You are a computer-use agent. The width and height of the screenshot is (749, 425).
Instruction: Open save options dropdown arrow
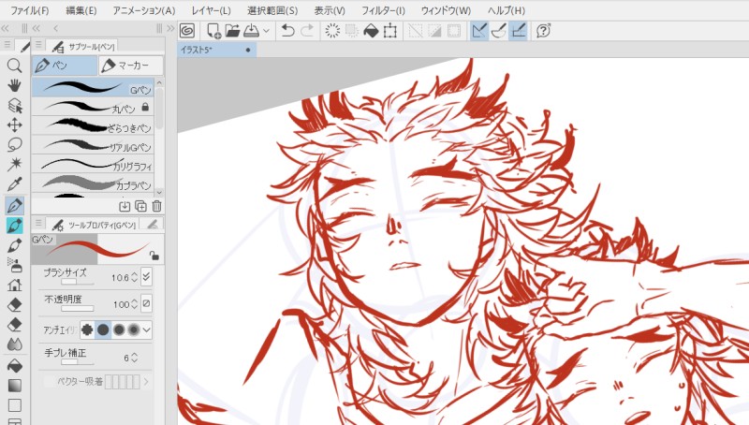click(266, 31)
